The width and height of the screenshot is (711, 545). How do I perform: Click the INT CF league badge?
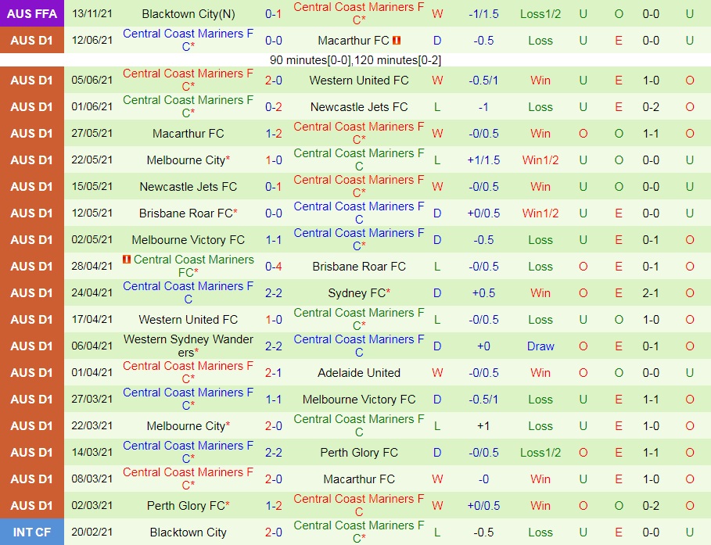(x=31, y=532)
